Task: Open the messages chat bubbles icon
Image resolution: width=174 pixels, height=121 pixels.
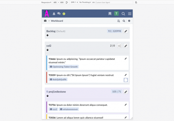Action: pos(59,13)
